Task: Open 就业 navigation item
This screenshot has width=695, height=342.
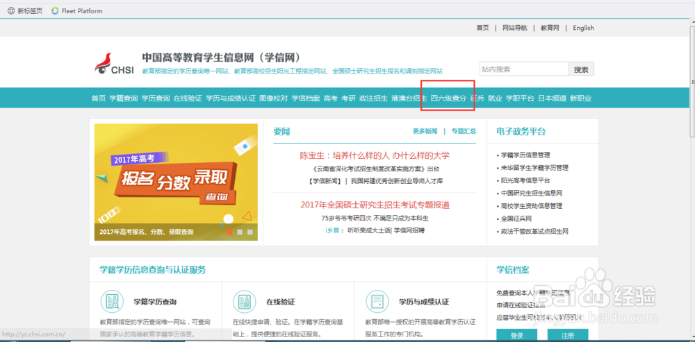Action: tap(495, 99)
